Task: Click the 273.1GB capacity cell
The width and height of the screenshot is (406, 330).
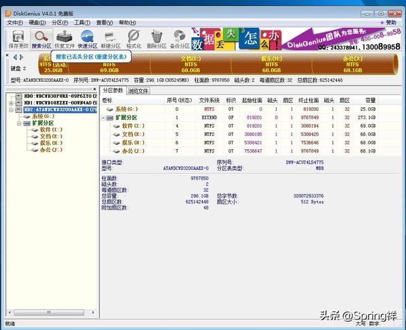Action: coord(367,118)
